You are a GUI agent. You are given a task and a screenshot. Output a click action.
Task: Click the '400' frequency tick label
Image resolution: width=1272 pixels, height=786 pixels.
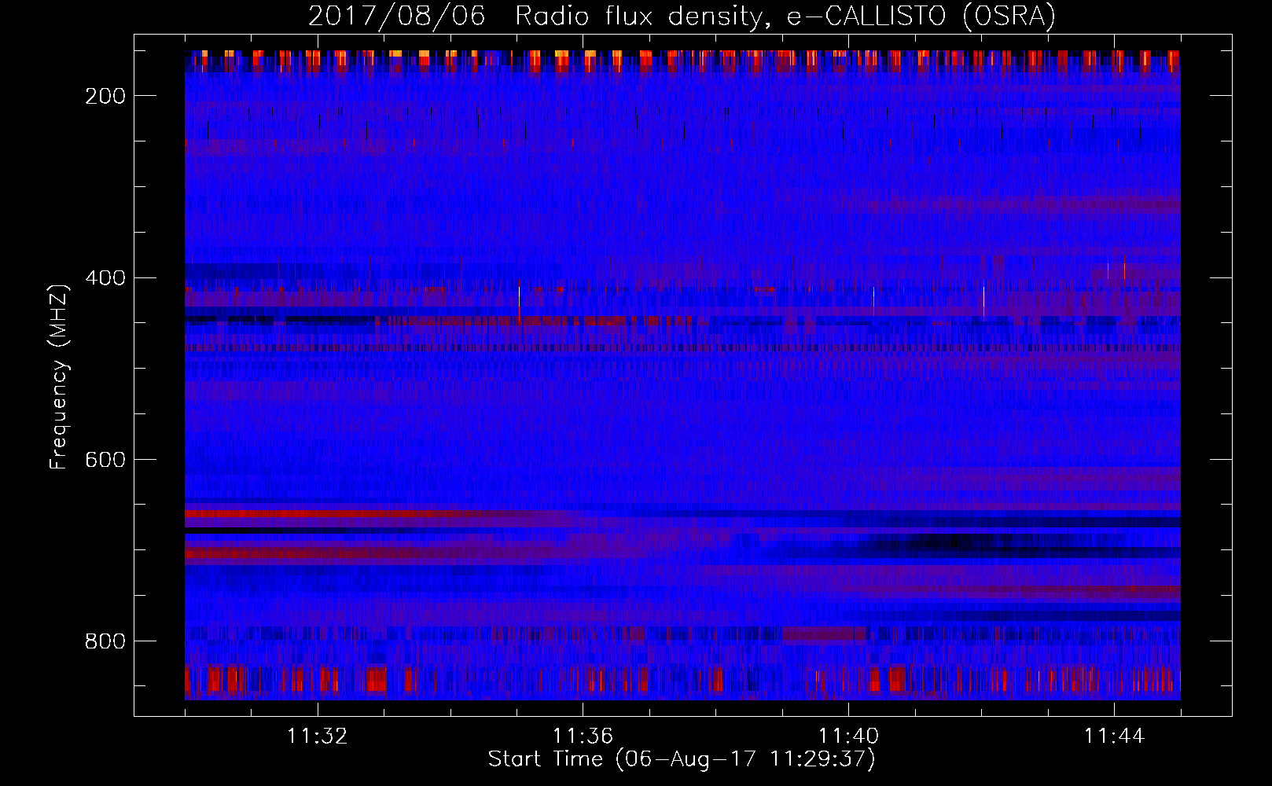pos(105,278)
